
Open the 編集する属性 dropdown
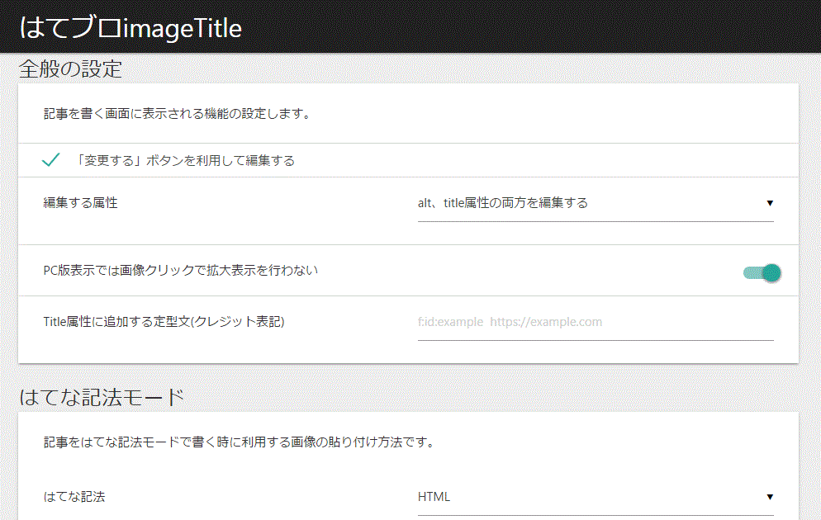596,204
